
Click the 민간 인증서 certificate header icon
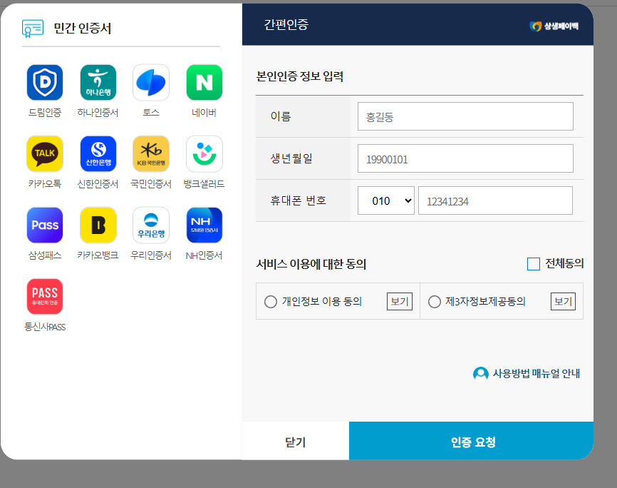pos(33,29)
